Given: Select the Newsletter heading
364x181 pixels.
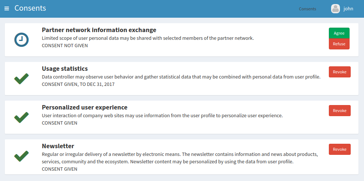Looking at the screenshot, I should 58,146.
